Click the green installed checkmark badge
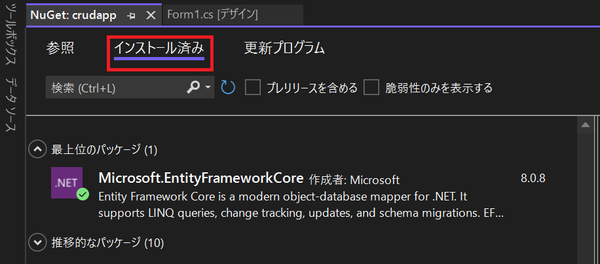 pos(83,195)
